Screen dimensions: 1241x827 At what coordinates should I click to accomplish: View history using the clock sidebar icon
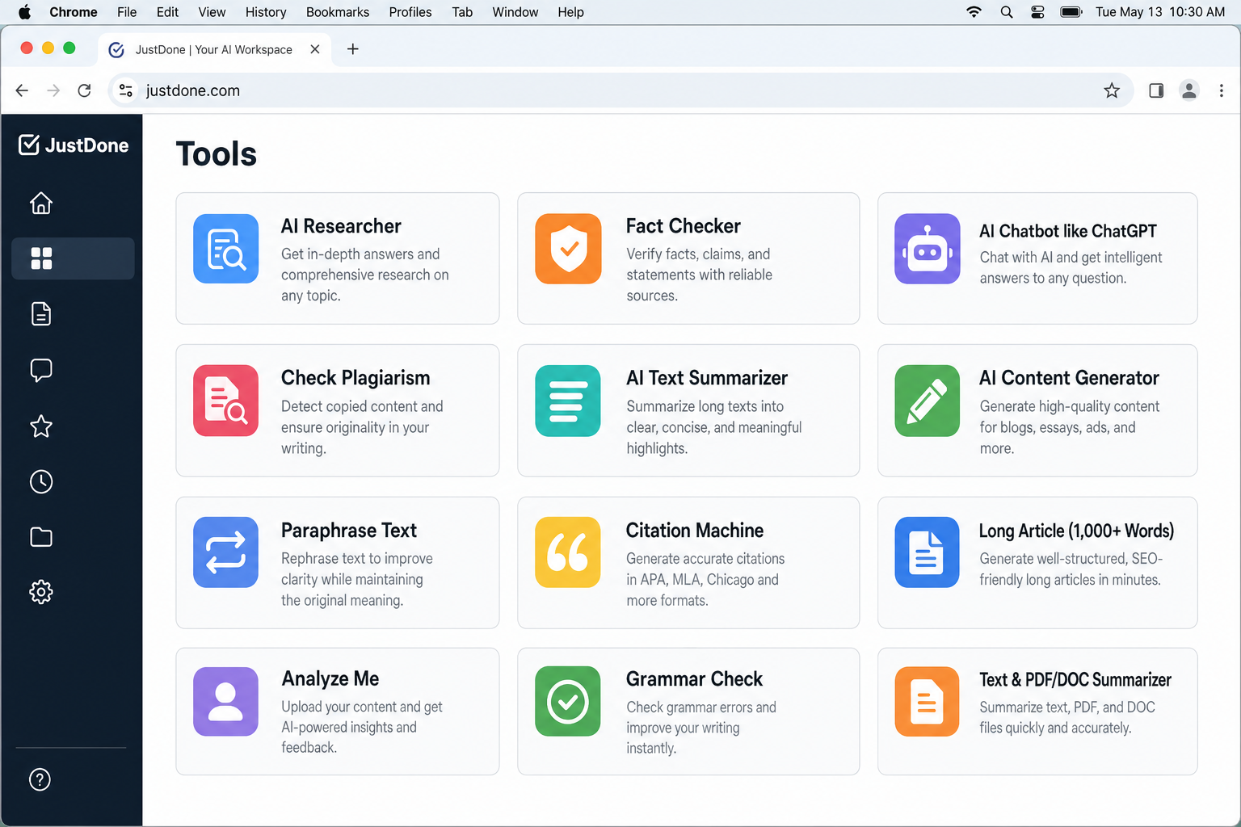click(x=40, y=482)
